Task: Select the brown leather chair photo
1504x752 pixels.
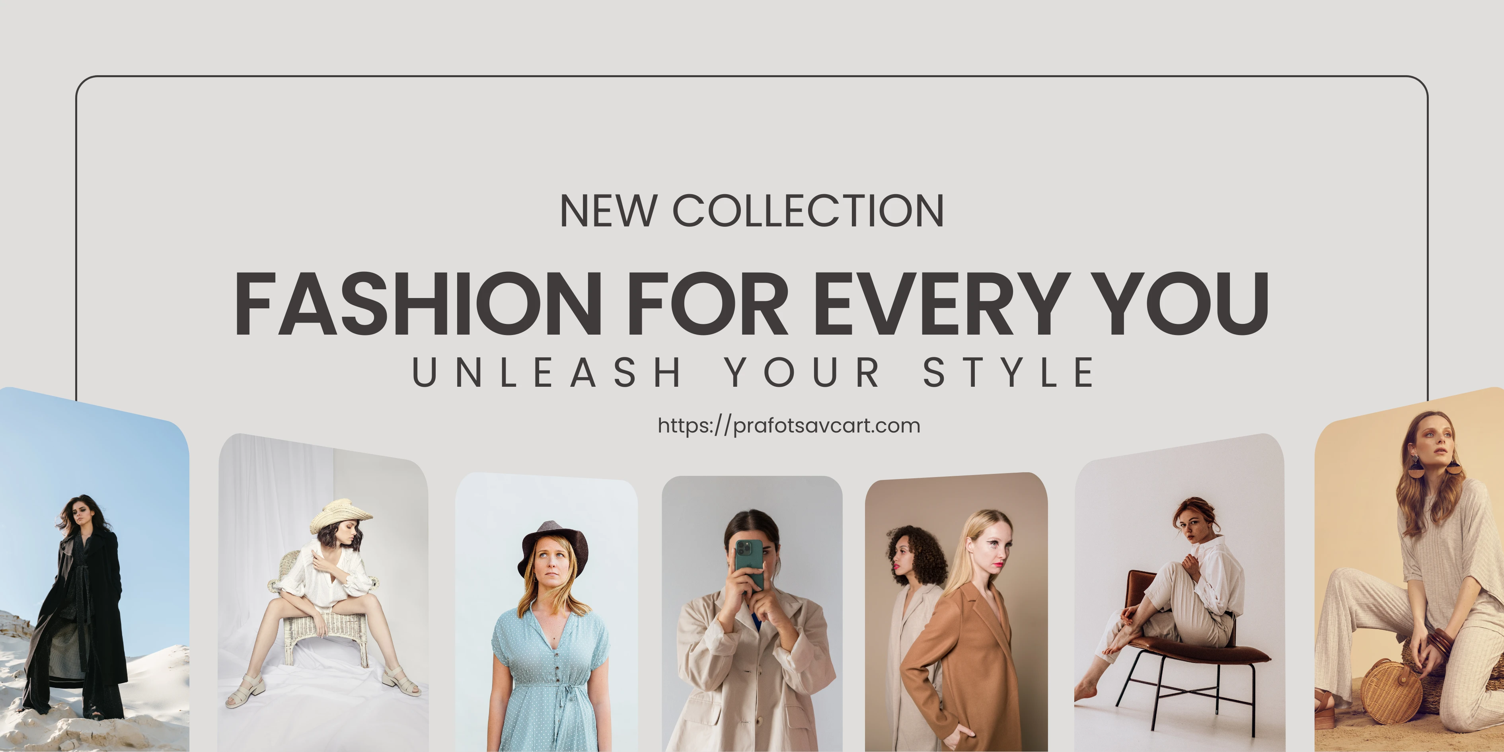Action: 1179,592
